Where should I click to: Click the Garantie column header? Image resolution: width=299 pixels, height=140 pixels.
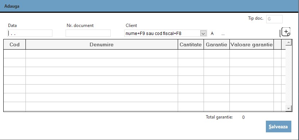click(x=217, y=44)
